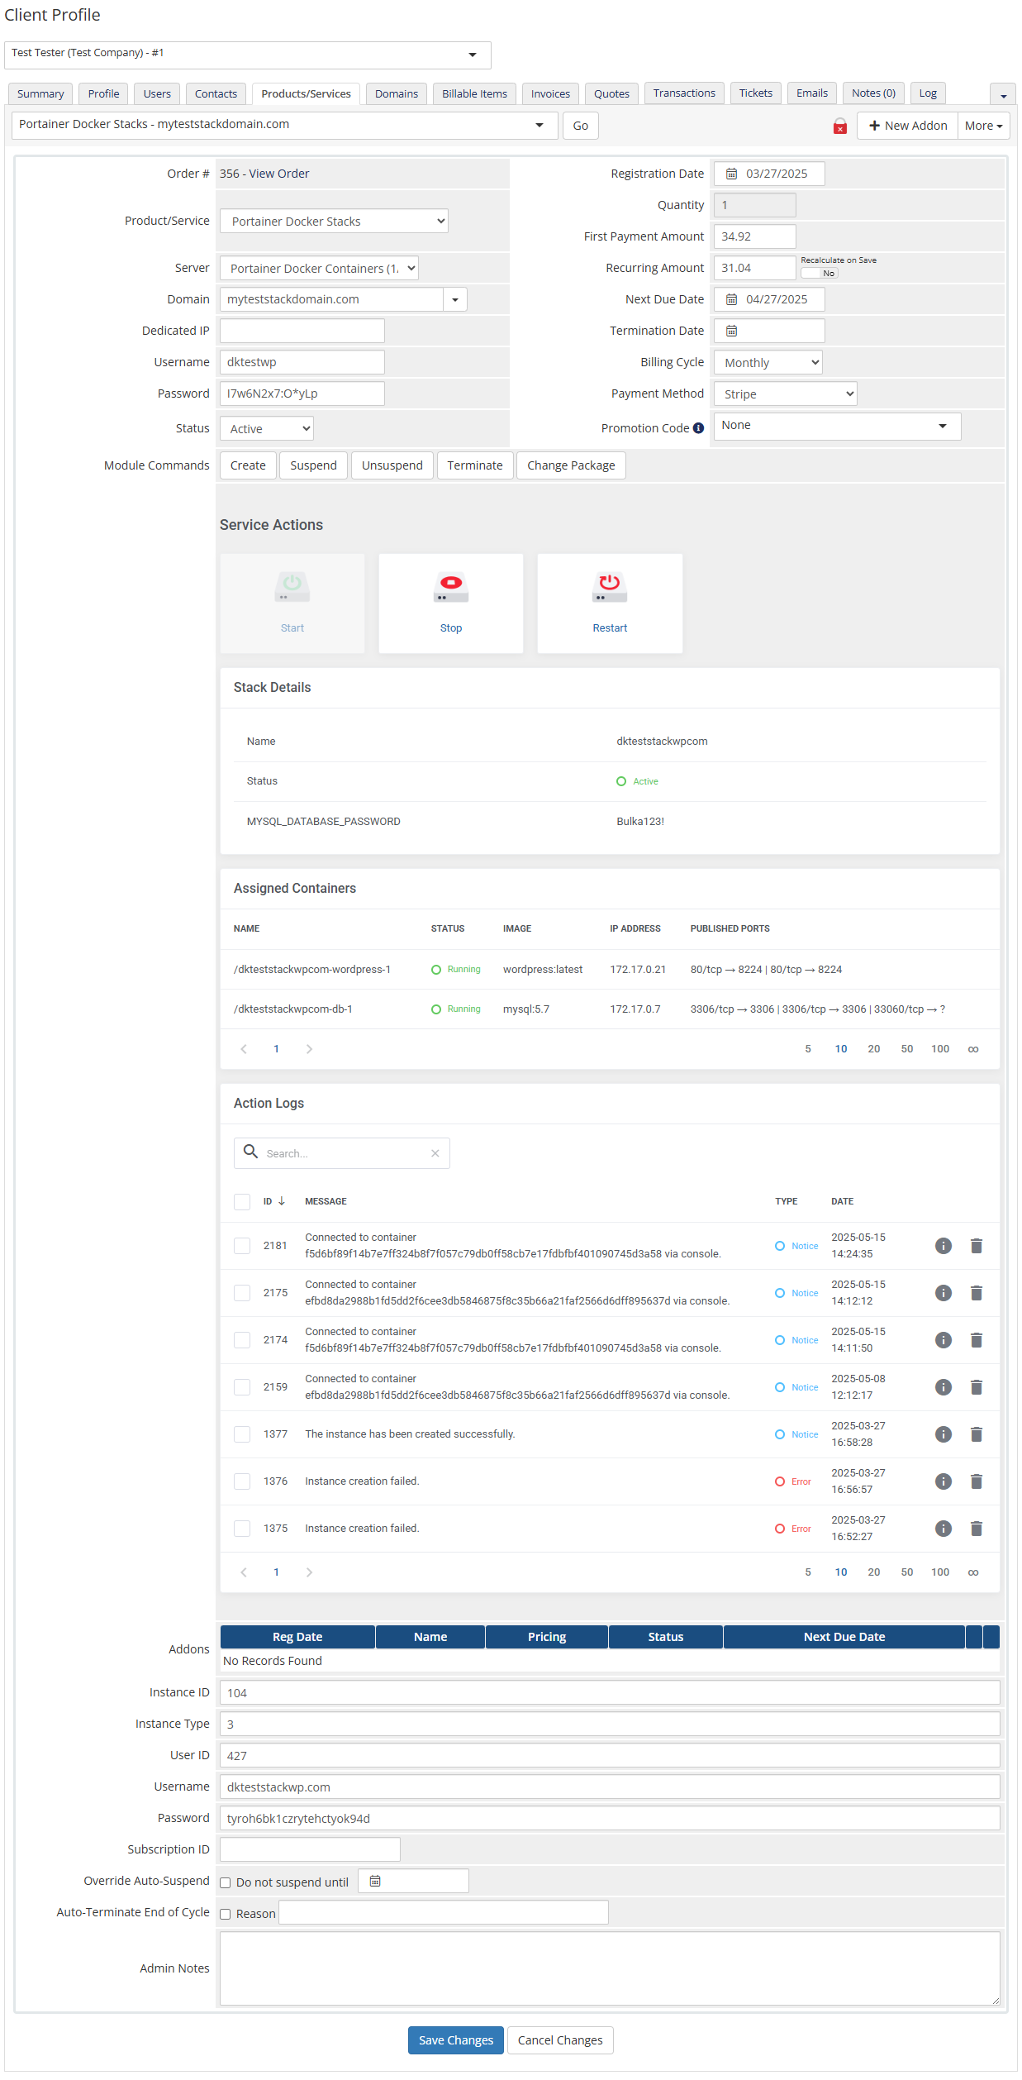Screen dimensions: 1022x2080
Task: Delete log entry 1375
Action: (x=976, y=1529)
